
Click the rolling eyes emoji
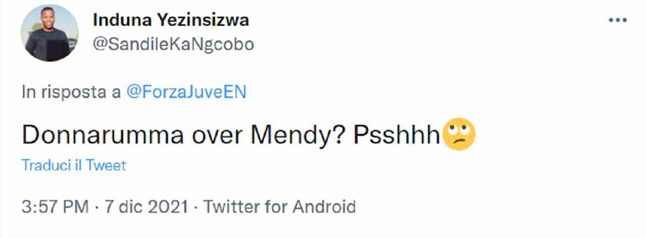point(458,134)
